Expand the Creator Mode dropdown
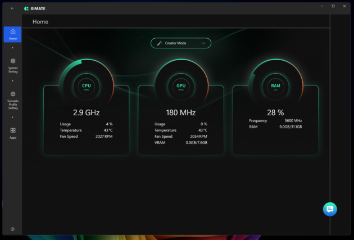354x240 pixels. [181, 43]
